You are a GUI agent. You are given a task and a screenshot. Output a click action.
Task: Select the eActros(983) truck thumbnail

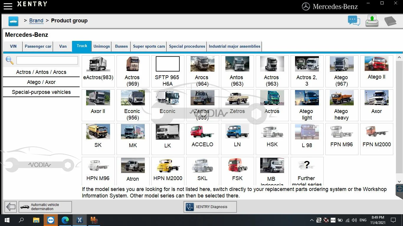tap(98, 71)
